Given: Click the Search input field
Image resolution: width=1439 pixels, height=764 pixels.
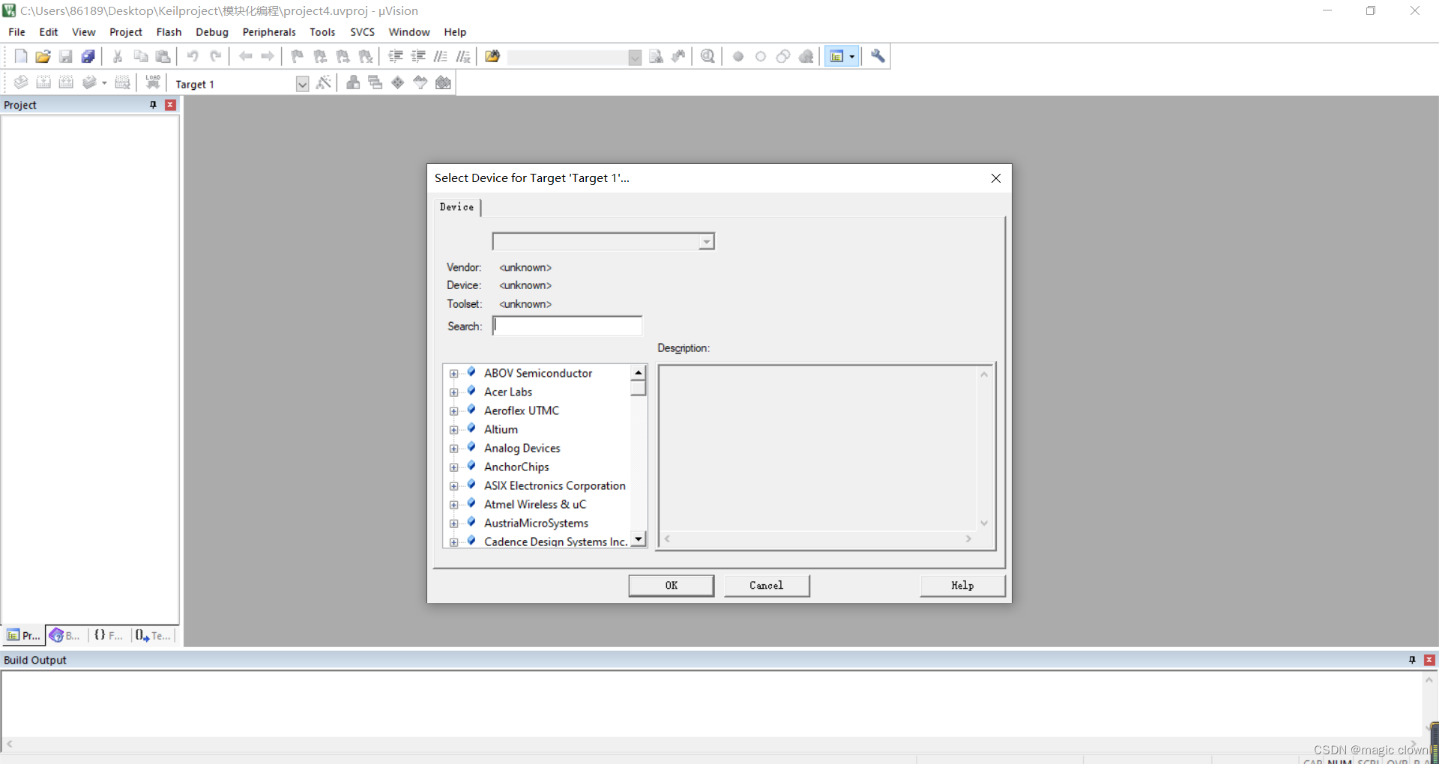Looking at the screenshot, I should pyautogui.click(x=567, y=326).
